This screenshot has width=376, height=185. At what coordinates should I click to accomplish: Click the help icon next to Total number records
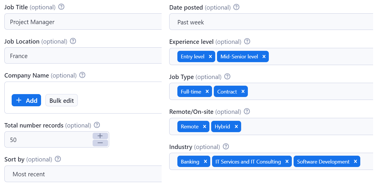coord(96,125)
